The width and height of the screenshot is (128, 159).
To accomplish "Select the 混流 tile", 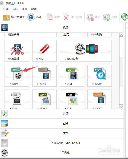I will [x=72, y=35].
